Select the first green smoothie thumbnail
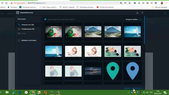Viewport: 169px width, 95px height. click(54, 32)
